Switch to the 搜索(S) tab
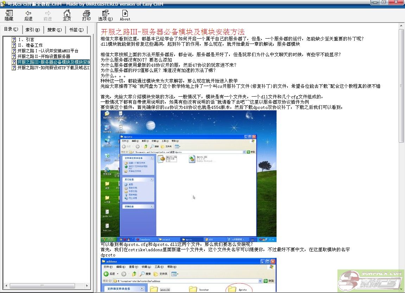The height and width of the screenshot is (293, 405). 54,30
